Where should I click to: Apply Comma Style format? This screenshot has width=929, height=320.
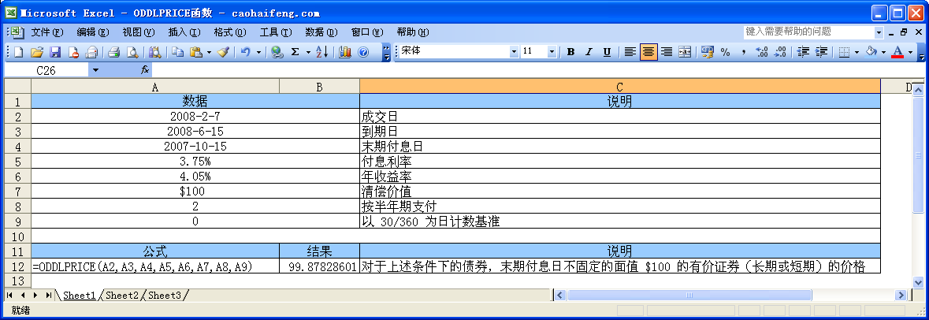(x=744, y=52)
